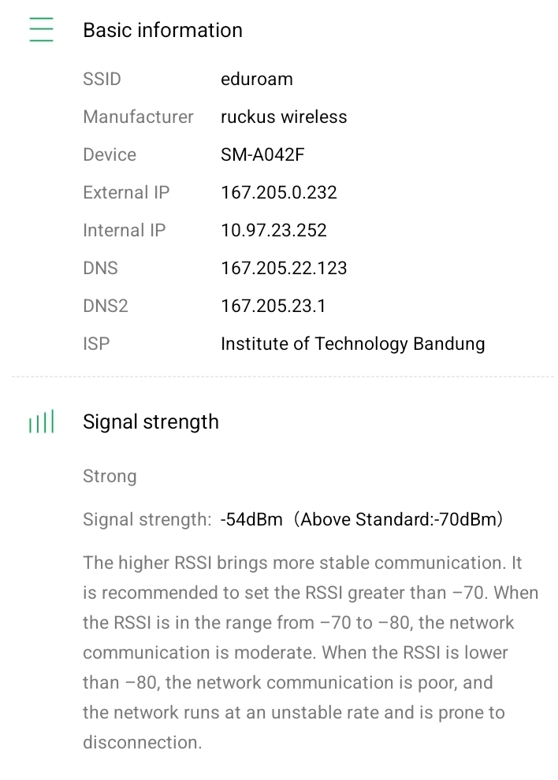Click the Signal strength bars icon

pos(41,422)
